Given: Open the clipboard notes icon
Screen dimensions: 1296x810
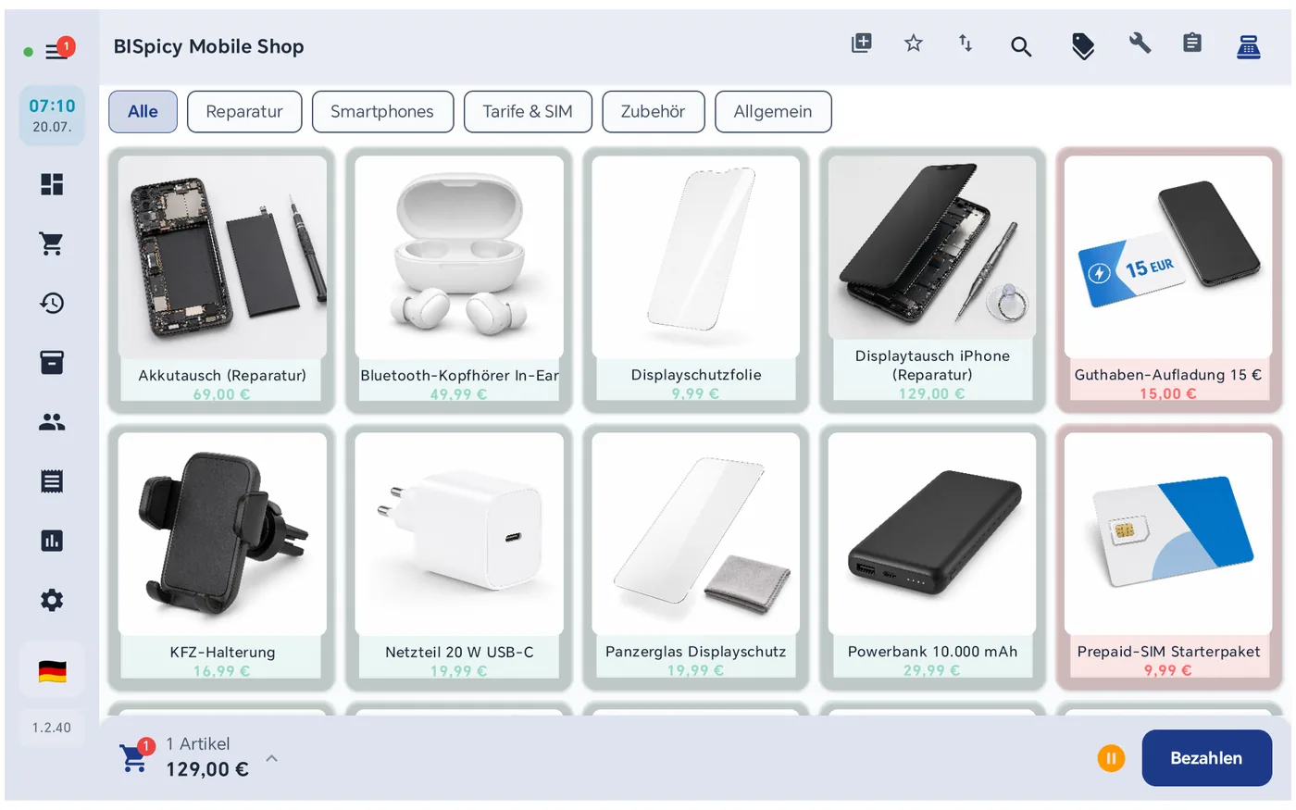Looking at the screenshot, I should (x=1192, y=43).
